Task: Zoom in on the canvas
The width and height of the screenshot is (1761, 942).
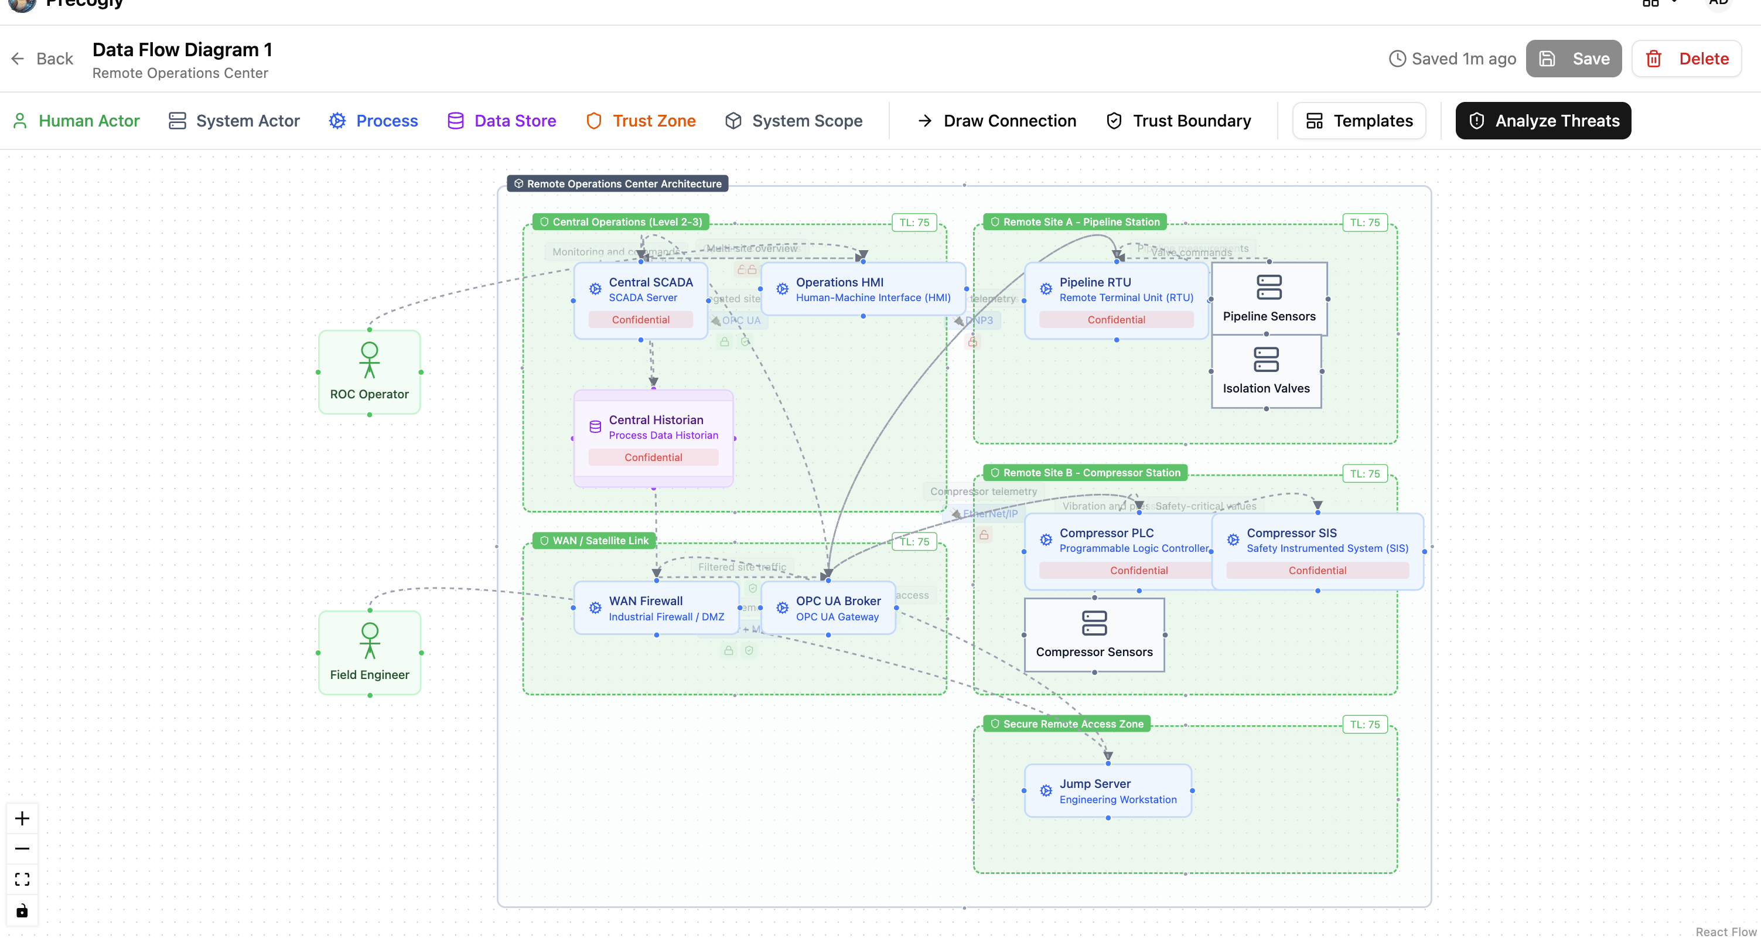Action: (x=23, y=818)
